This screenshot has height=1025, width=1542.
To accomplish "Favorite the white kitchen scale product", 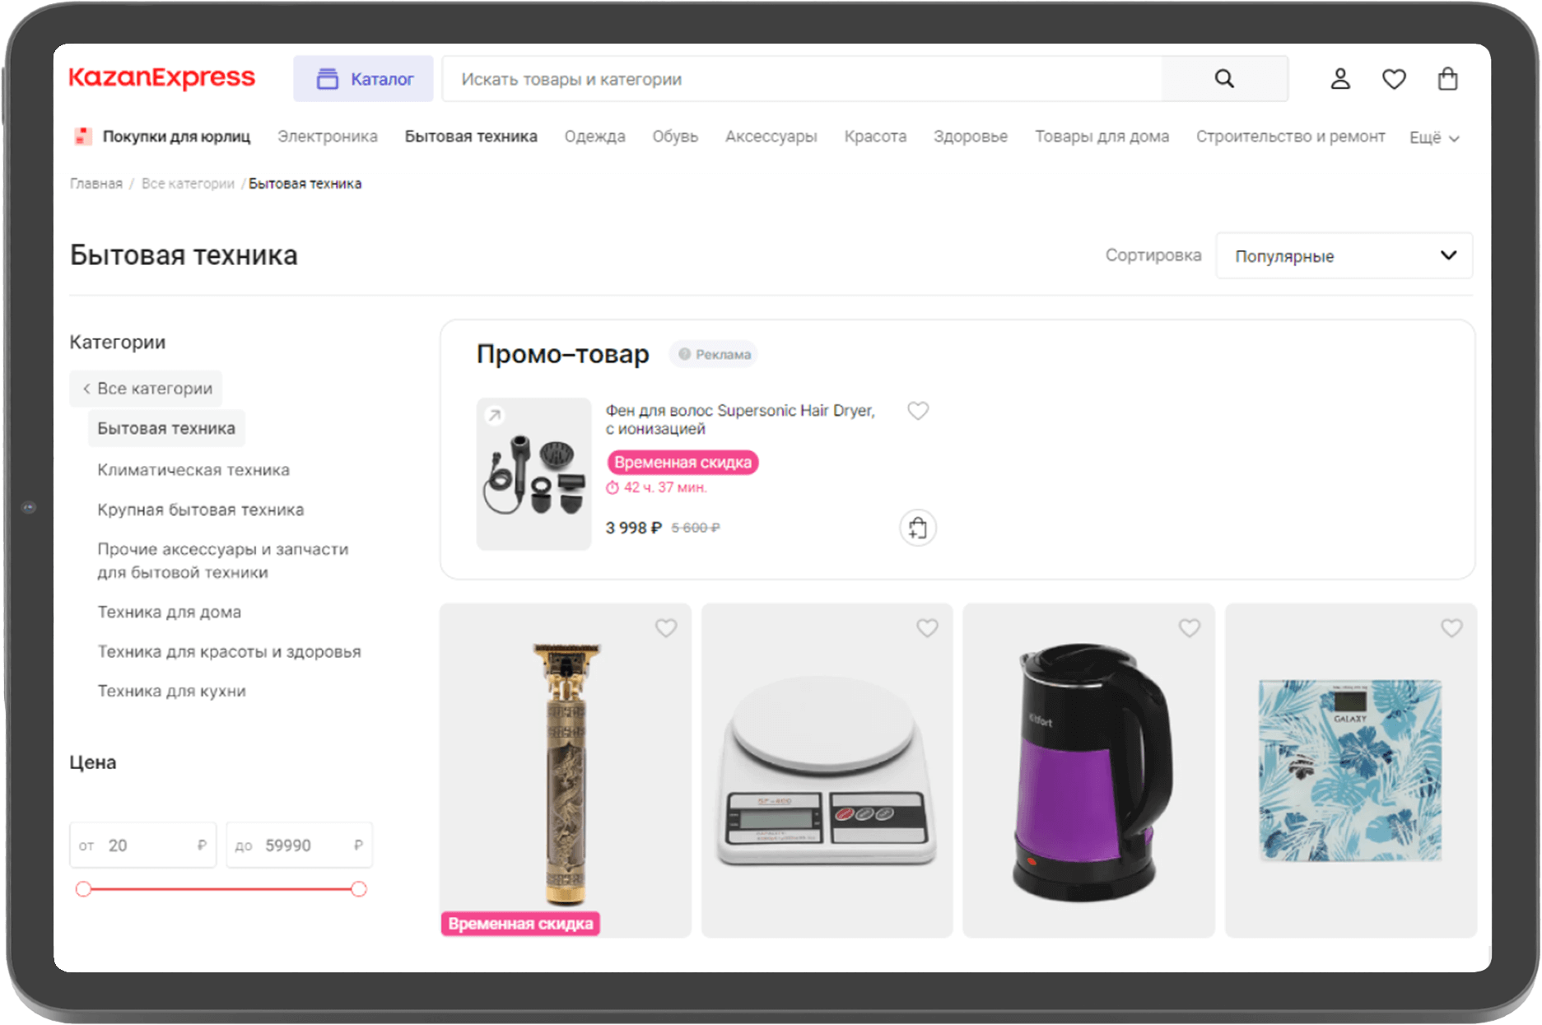I will coord(928,628).
